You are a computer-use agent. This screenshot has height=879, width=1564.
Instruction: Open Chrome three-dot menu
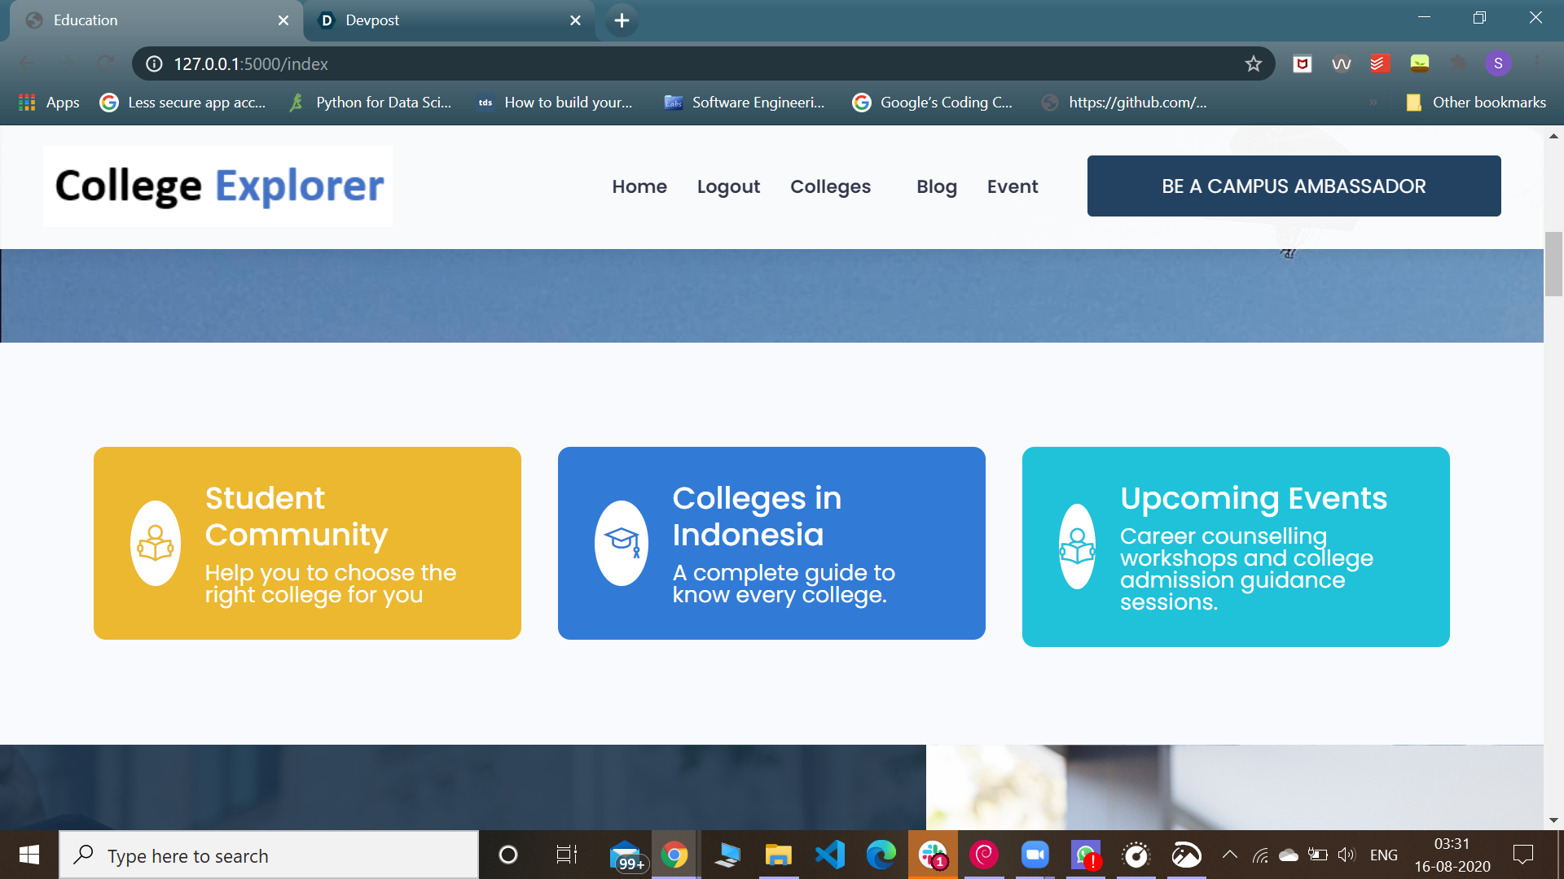1536,63
